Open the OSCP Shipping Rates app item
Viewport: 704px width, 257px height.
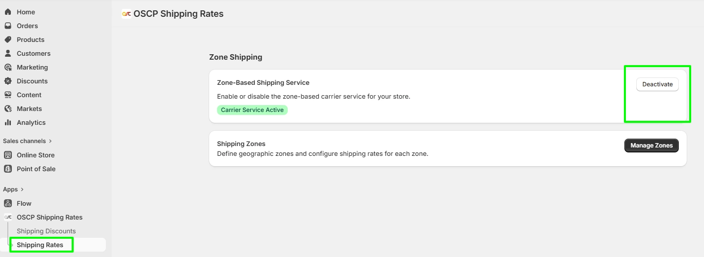[49, 217]
